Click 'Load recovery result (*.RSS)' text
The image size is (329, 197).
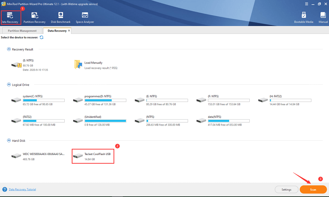101,68
